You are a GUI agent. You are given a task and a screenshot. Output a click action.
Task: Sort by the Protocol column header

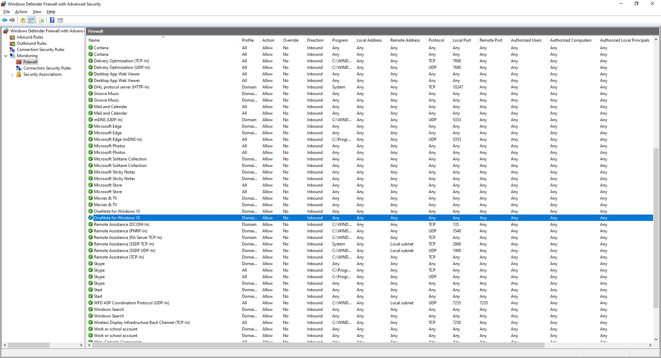[x=436, y=40]
